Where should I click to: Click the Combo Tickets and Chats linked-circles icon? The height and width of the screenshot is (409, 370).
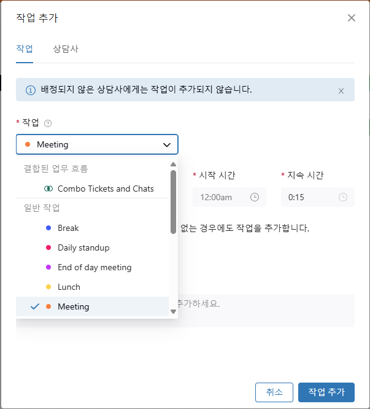(48, 189)
